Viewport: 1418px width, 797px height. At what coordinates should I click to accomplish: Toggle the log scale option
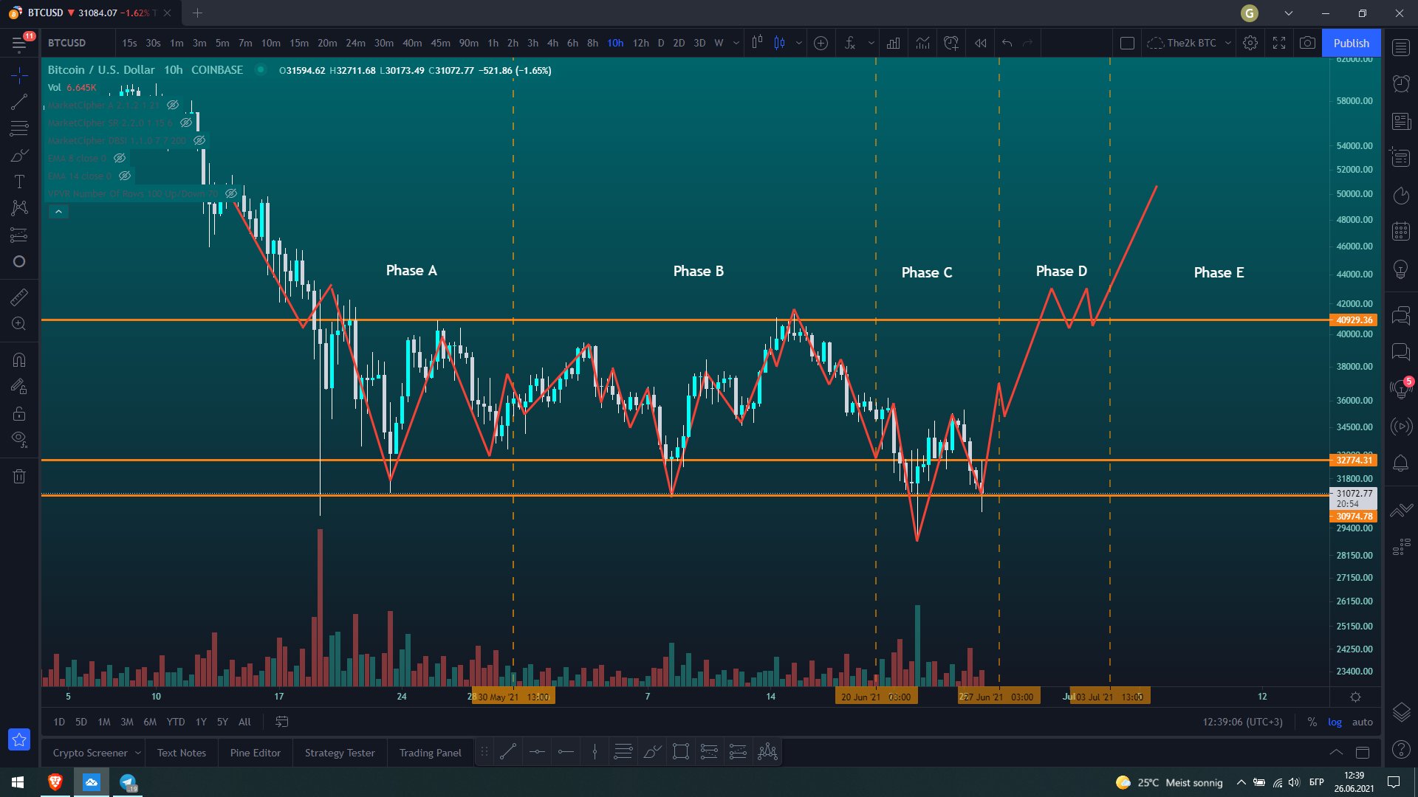1335,722
